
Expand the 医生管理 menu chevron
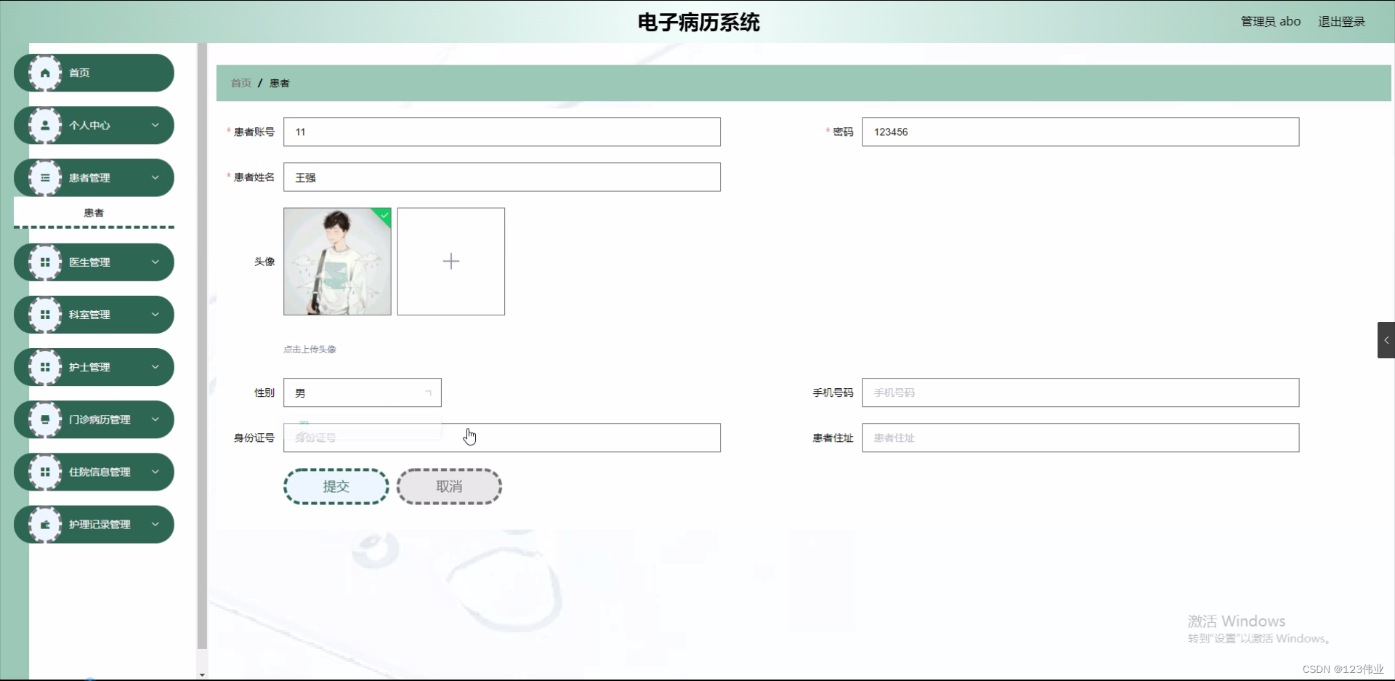click(155, 262)
